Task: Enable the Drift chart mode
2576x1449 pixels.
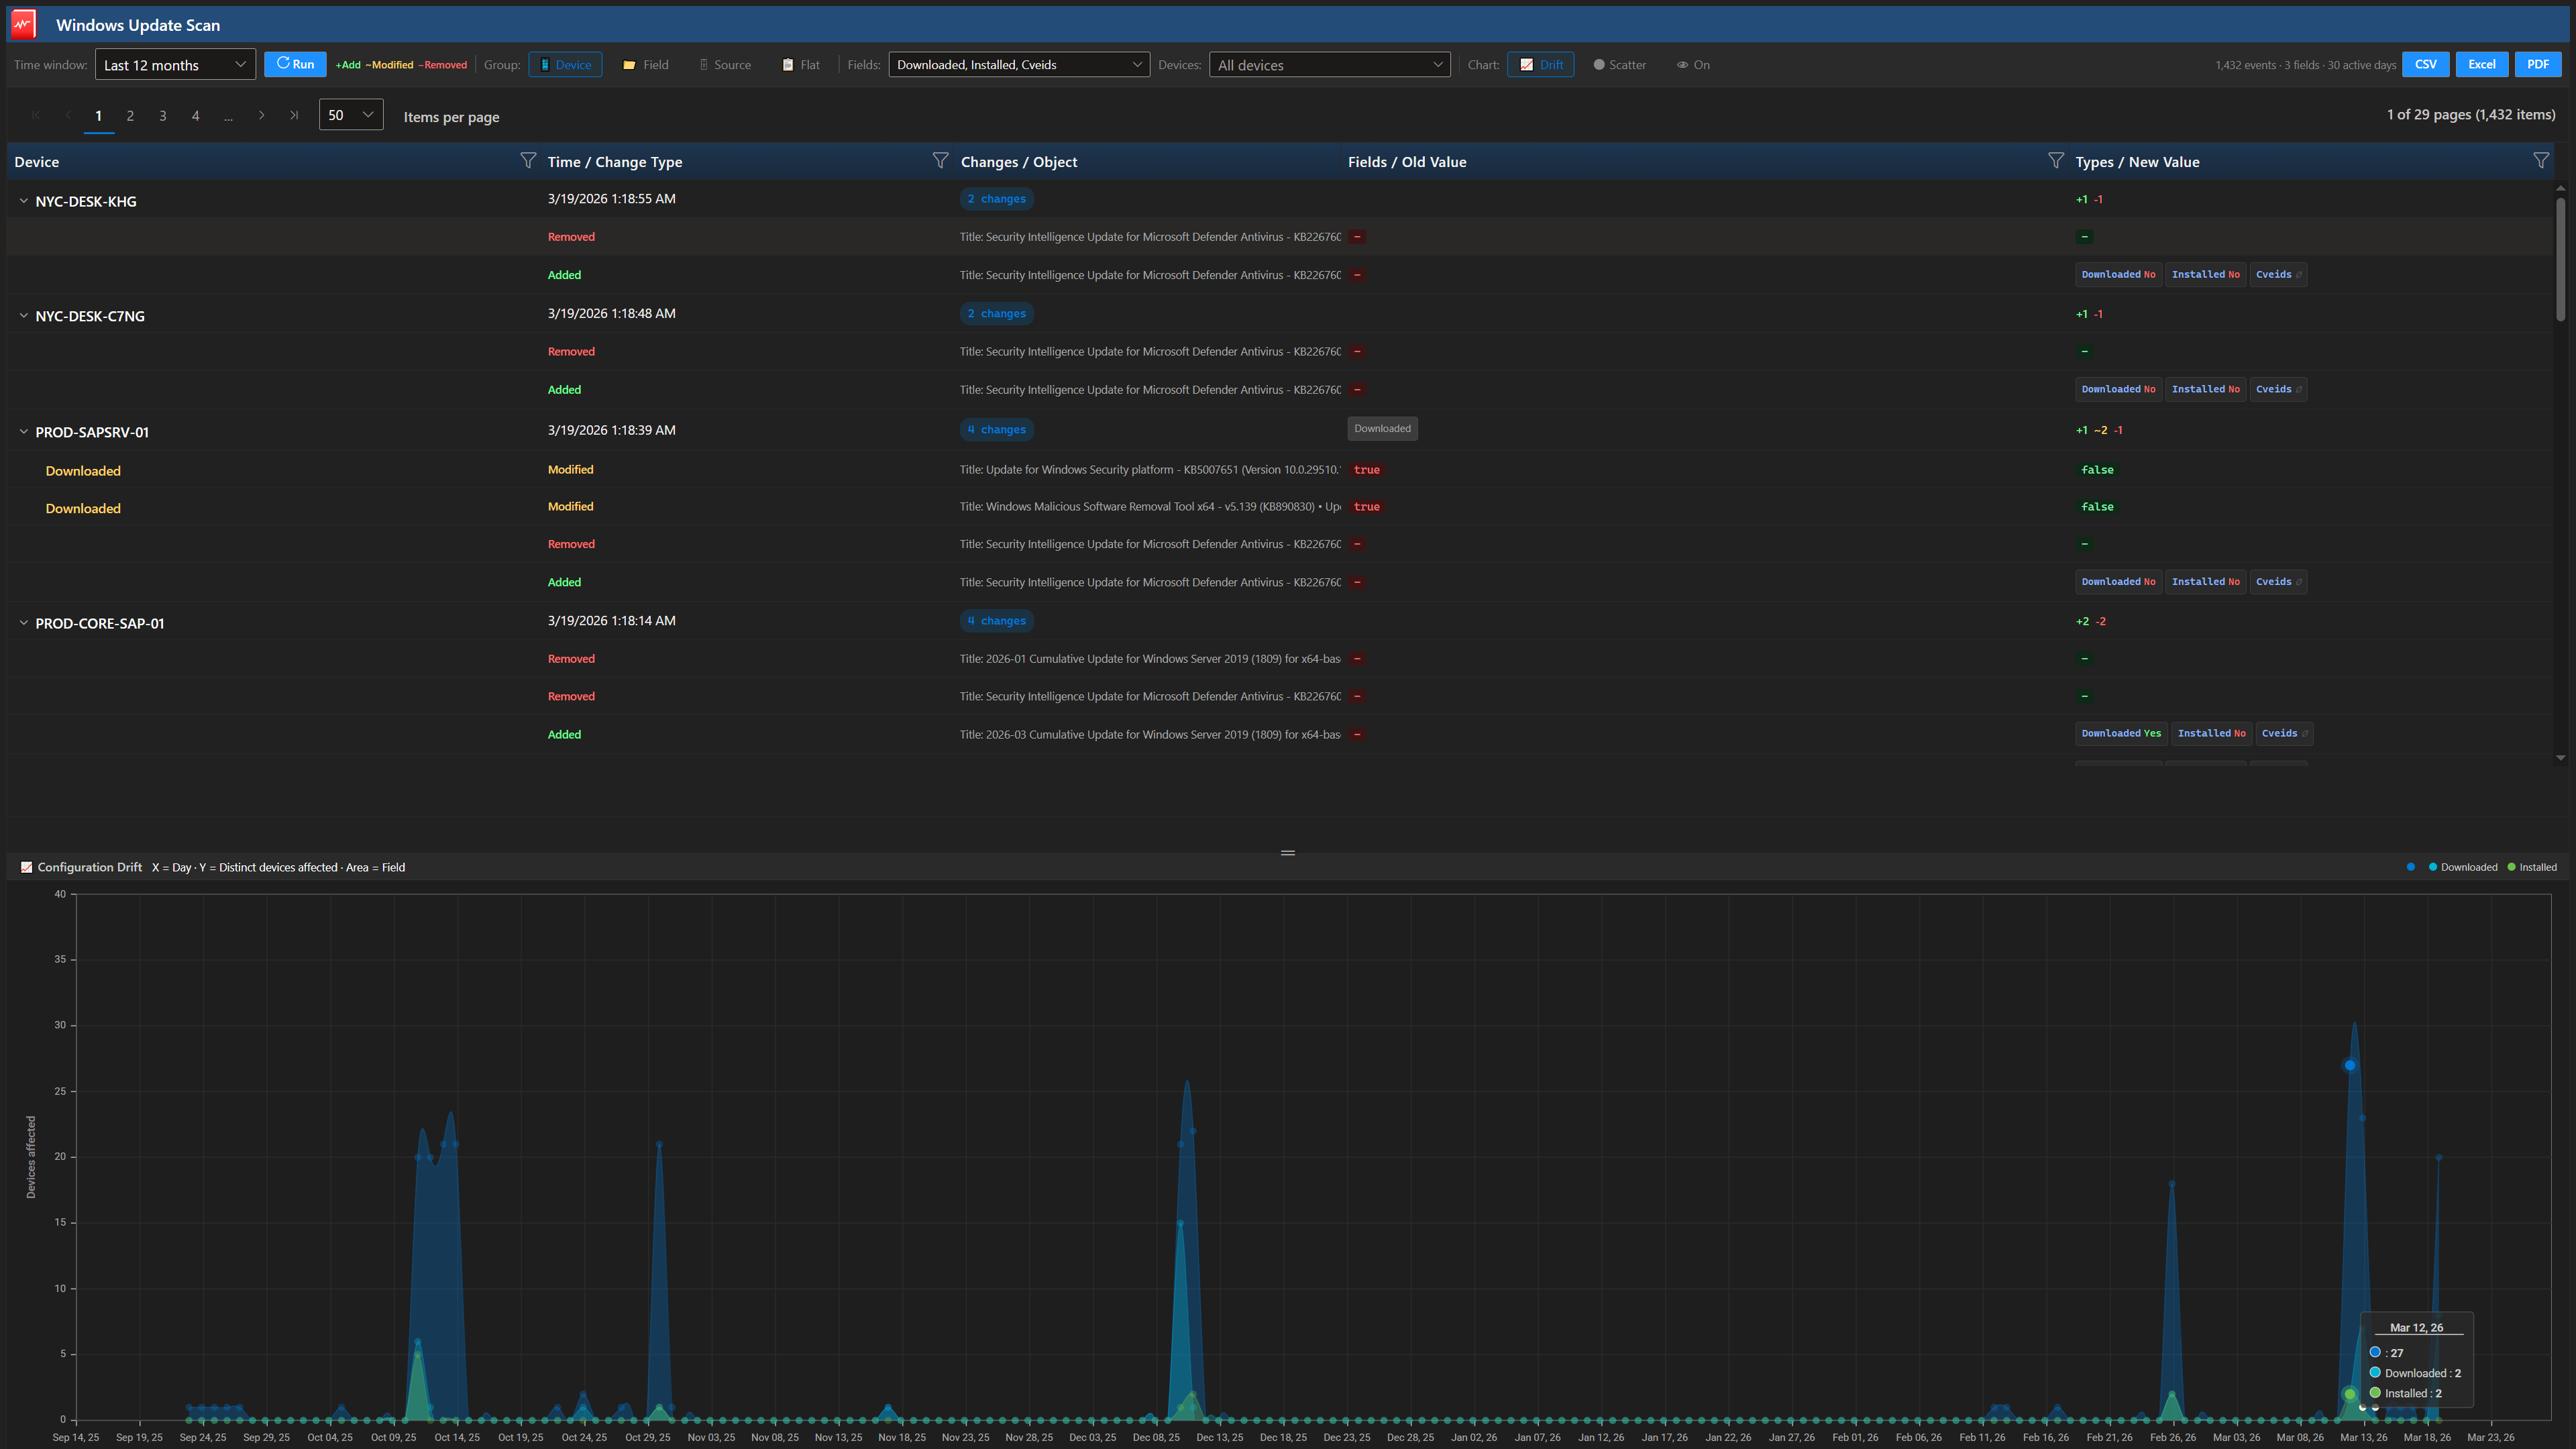Action: click(x=1540, y=65)
